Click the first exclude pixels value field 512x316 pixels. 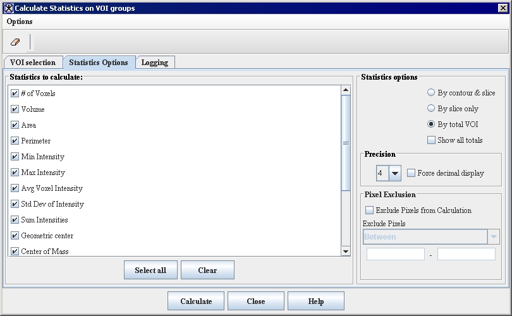(396, 254)
